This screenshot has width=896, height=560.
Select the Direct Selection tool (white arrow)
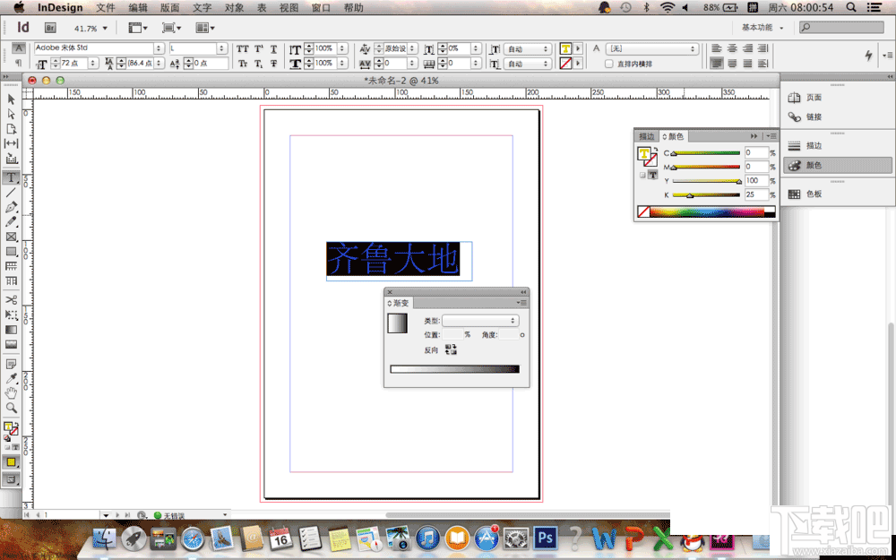coord(11,114)
